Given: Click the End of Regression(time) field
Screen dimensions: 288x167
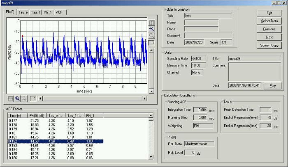Looking at the screenshot, I should pos(266,126).
